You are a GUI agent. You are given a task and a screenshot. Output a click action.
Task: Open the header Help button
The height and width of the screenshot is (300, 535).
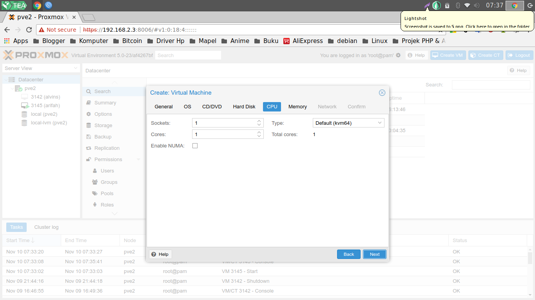point(416,55)
